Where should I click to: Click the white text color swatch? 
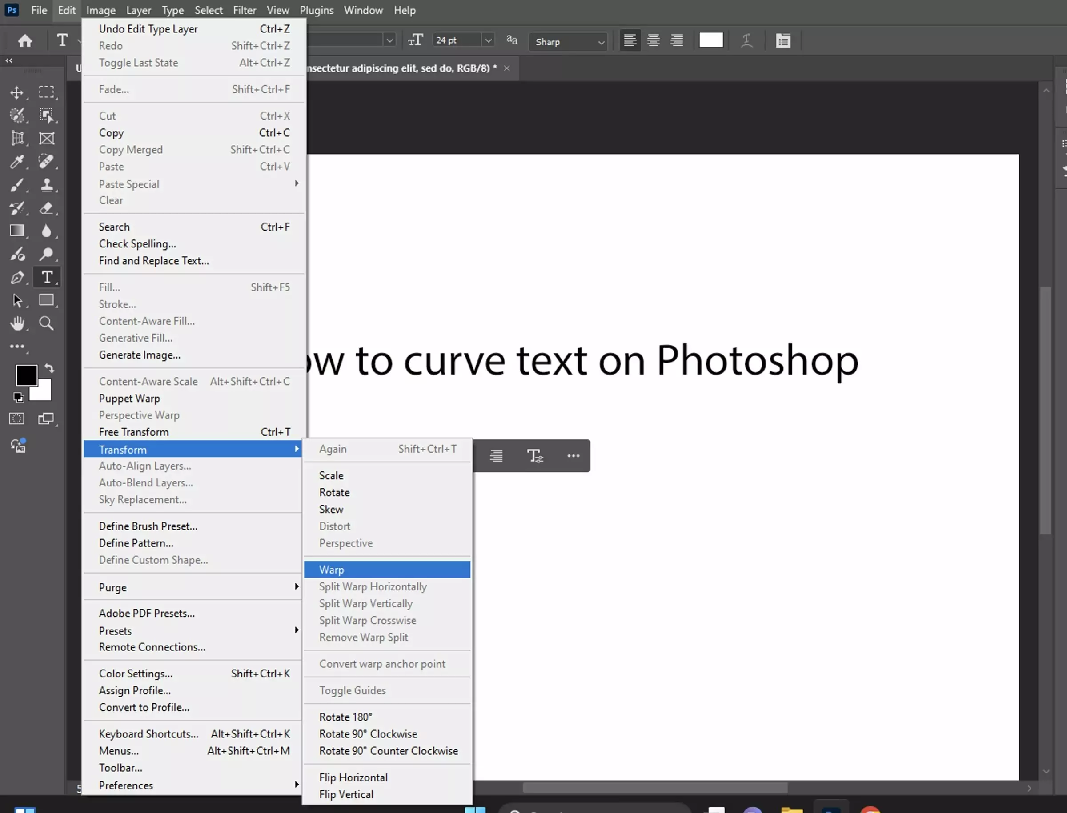point(710,40)
